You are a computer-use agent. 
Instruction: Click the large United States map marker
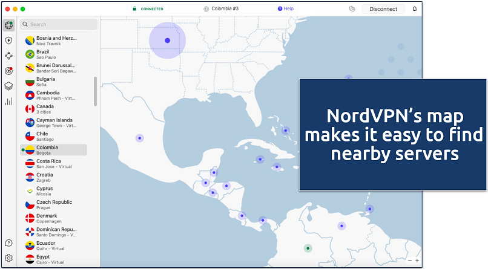(x=167, y=41)
